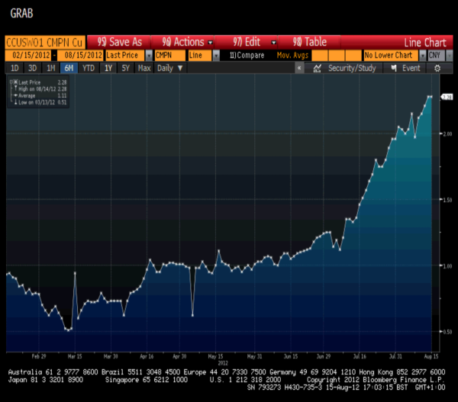Click the 2.28 last price axis tag
This screenshot has height=402, width=458.
pyautogui.click(x=448, y=97)
